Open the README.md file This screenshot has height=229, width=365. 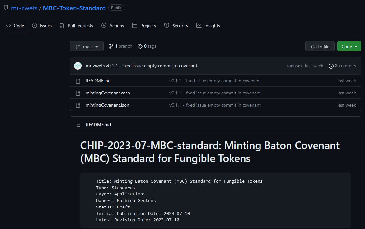point(98,81)
